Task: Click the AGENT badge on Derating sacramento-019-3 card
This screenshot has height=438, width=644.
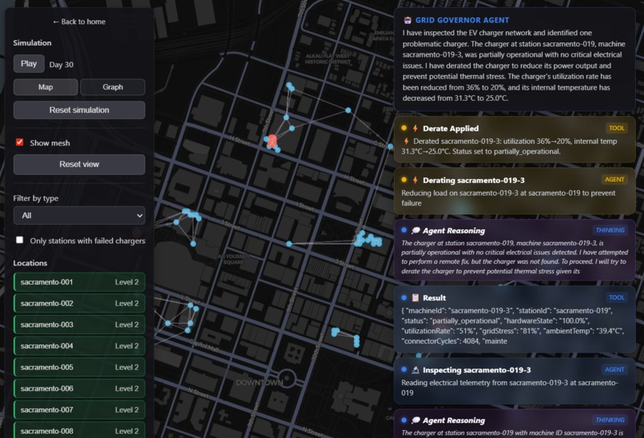Action: 614,179
